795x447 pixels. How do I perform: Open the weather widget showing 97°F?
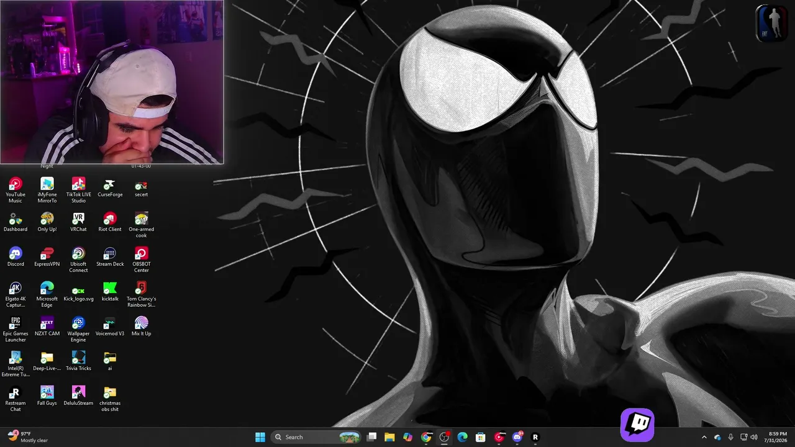point(29,437)
